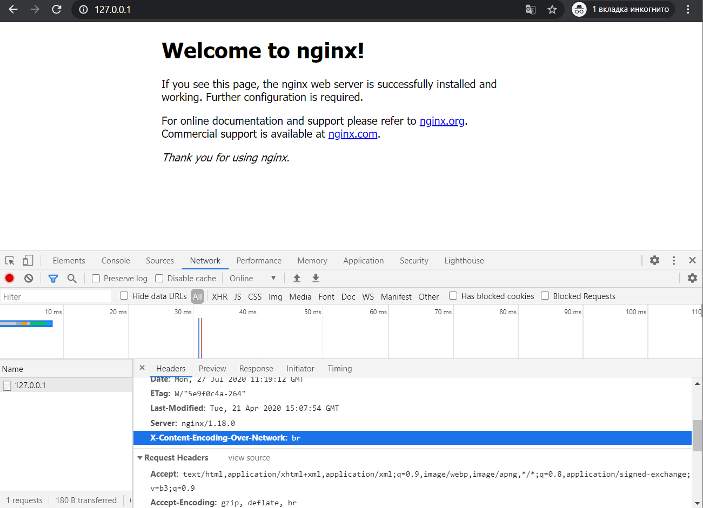Open DevTools settings gear
Image resolution: width=703 pixels, height=508 pixels.
[x=654, y=260]
